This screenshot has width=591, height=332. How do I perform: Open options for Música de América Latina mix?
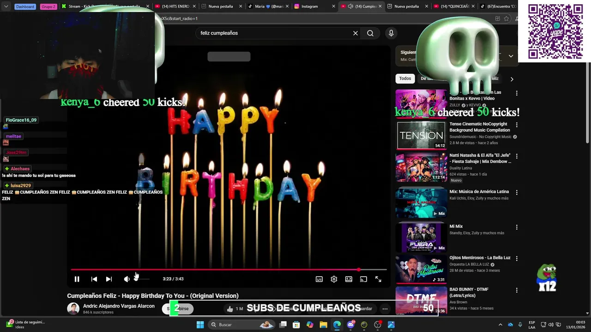(x=517, y=192)
